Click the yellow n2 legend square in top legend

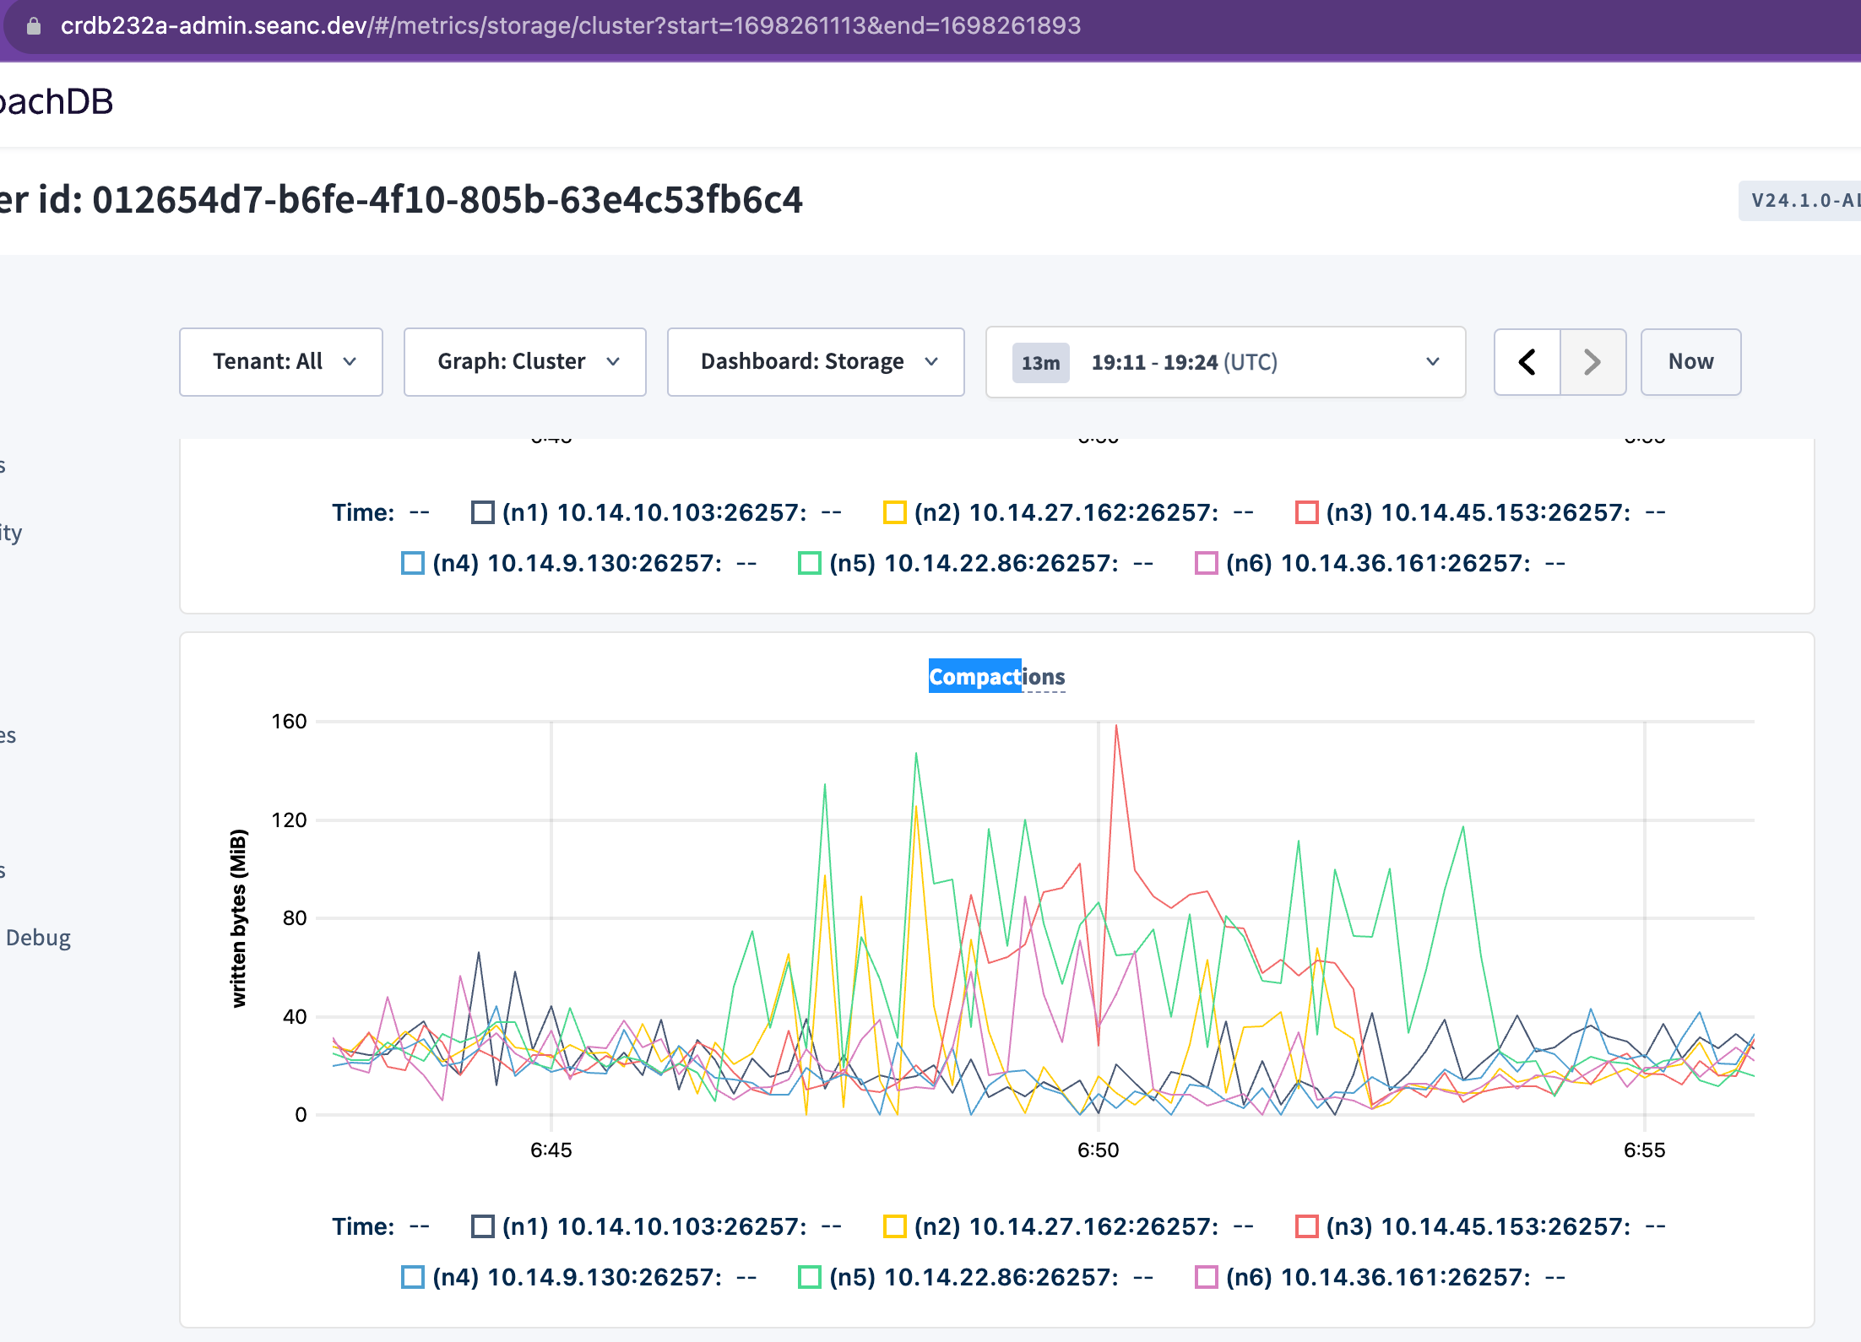coord(895,511)
